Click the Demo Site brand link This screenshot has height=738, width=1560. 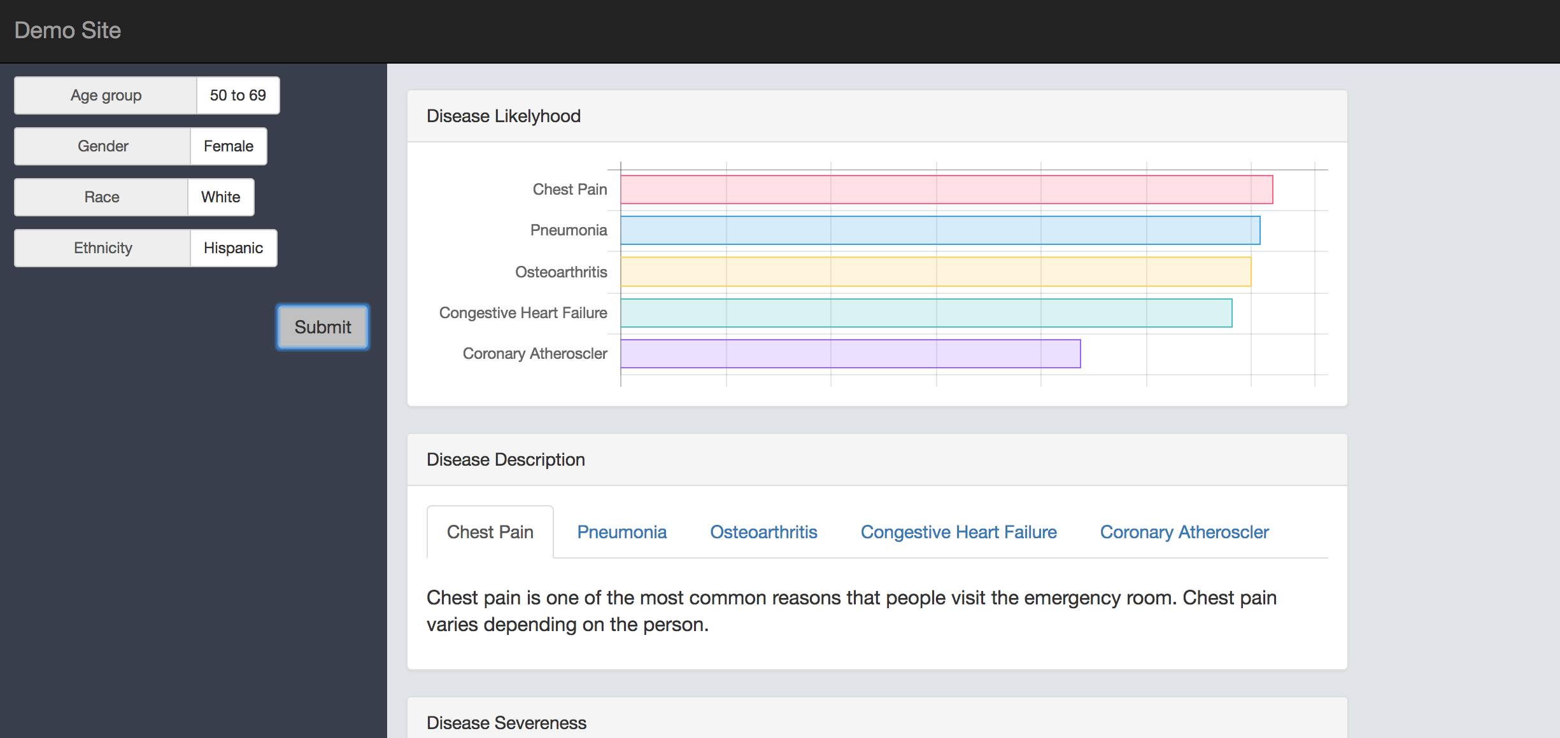click(67, 31)
